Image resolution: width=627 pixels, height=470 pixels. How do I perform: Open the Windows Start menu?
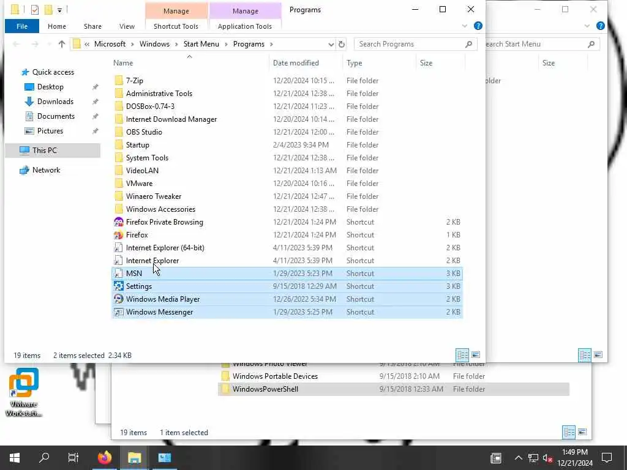(15, 458)
